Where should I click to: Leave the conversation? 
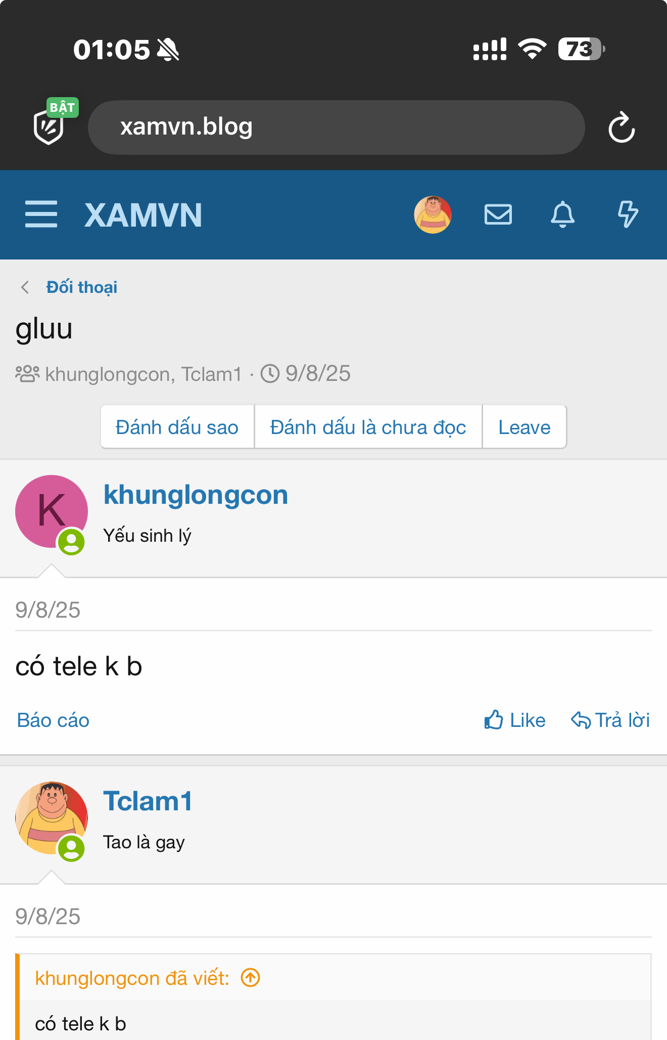click(x=525, y=427)
